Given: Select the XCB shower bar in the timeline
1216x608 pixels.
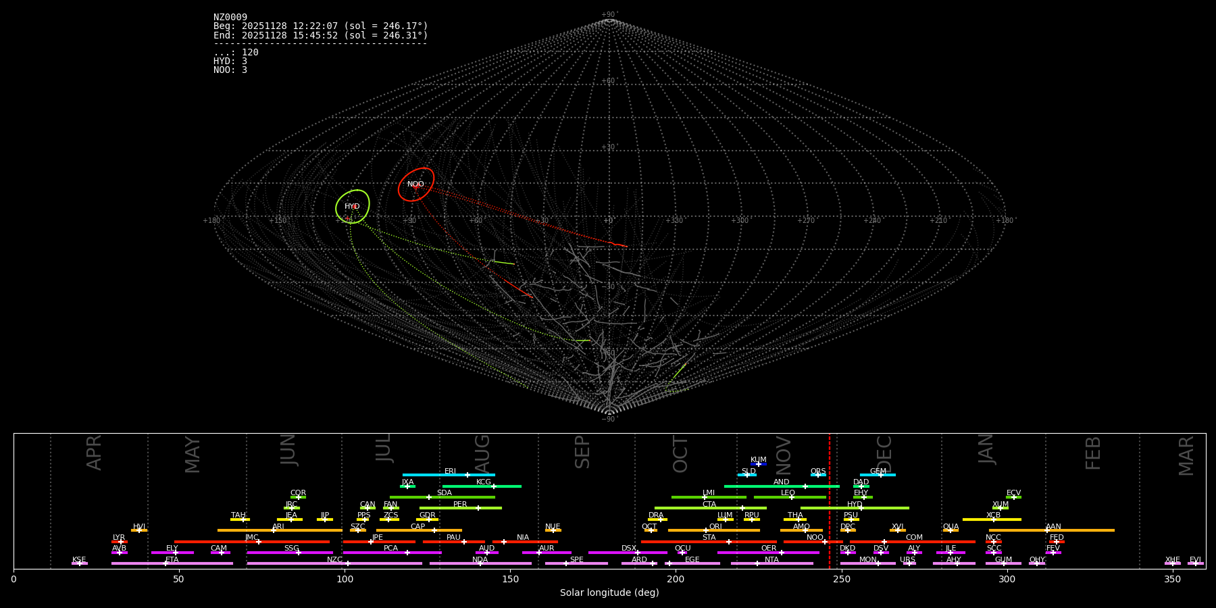Looking at the screenshot, I should click(992, 520).
